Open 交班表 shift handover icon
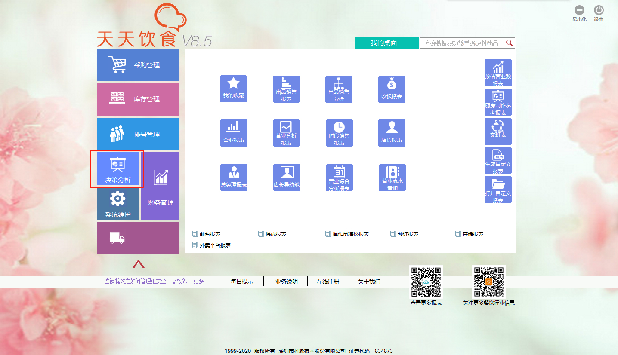Viewport: 618px width, 355px height. coord(498,132)
